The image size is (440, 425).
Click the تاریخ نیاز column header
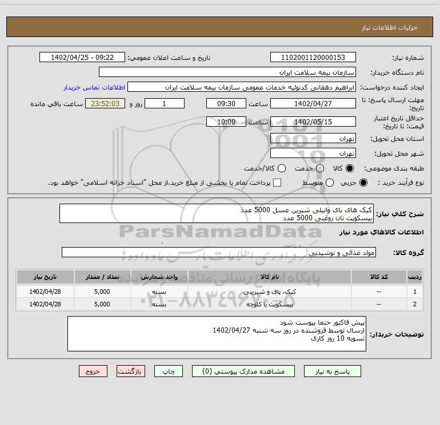45,277
